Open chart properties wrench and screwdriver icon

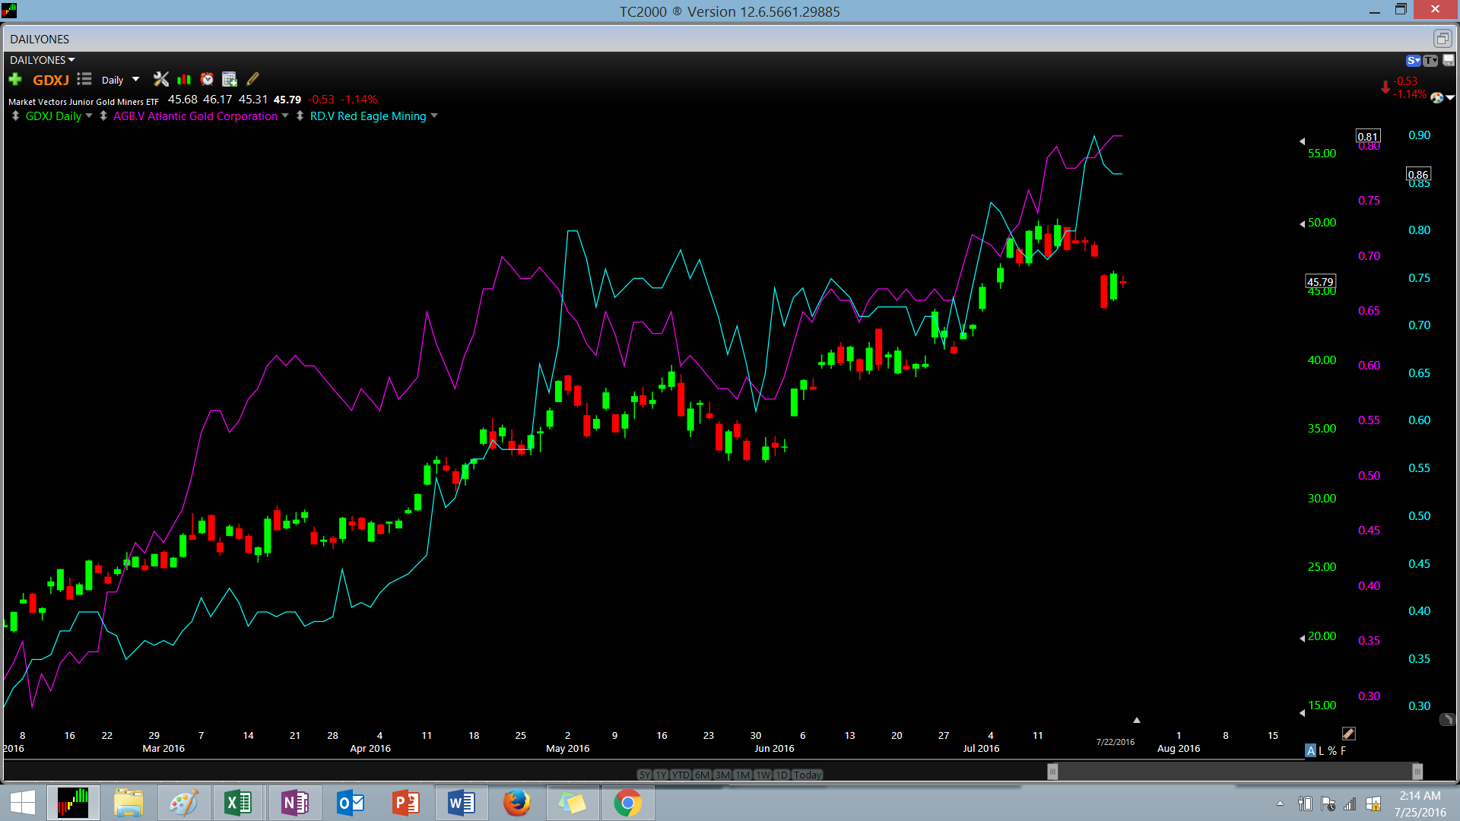click(161, 79)
